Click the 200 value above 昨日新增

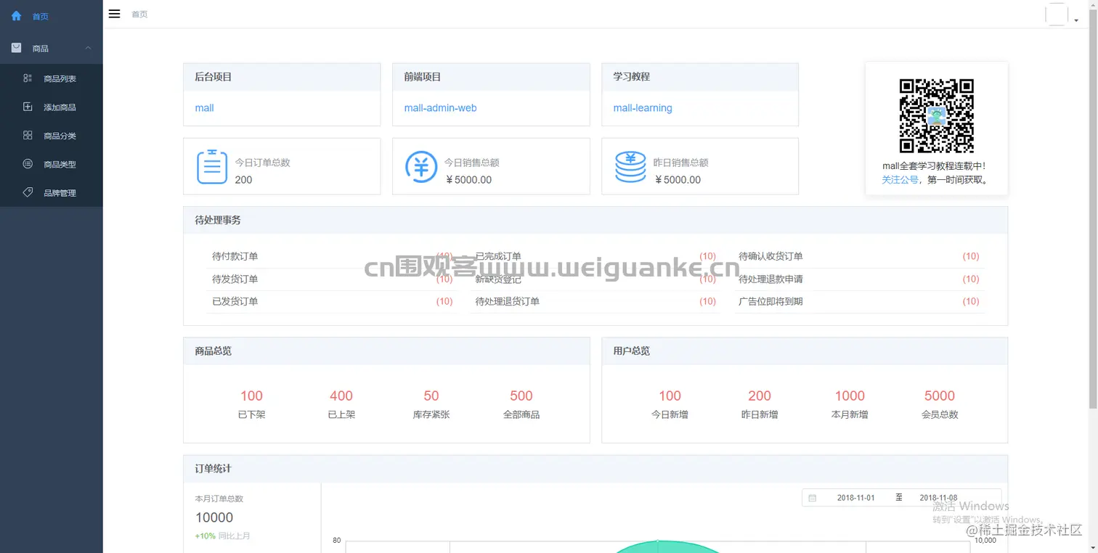(x=760, y=396)
